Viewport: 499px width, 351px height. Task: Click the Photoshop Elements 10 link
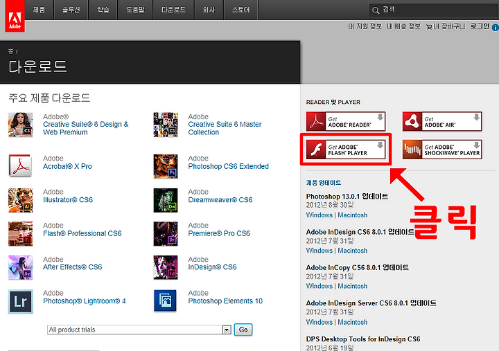click(225, 300)
